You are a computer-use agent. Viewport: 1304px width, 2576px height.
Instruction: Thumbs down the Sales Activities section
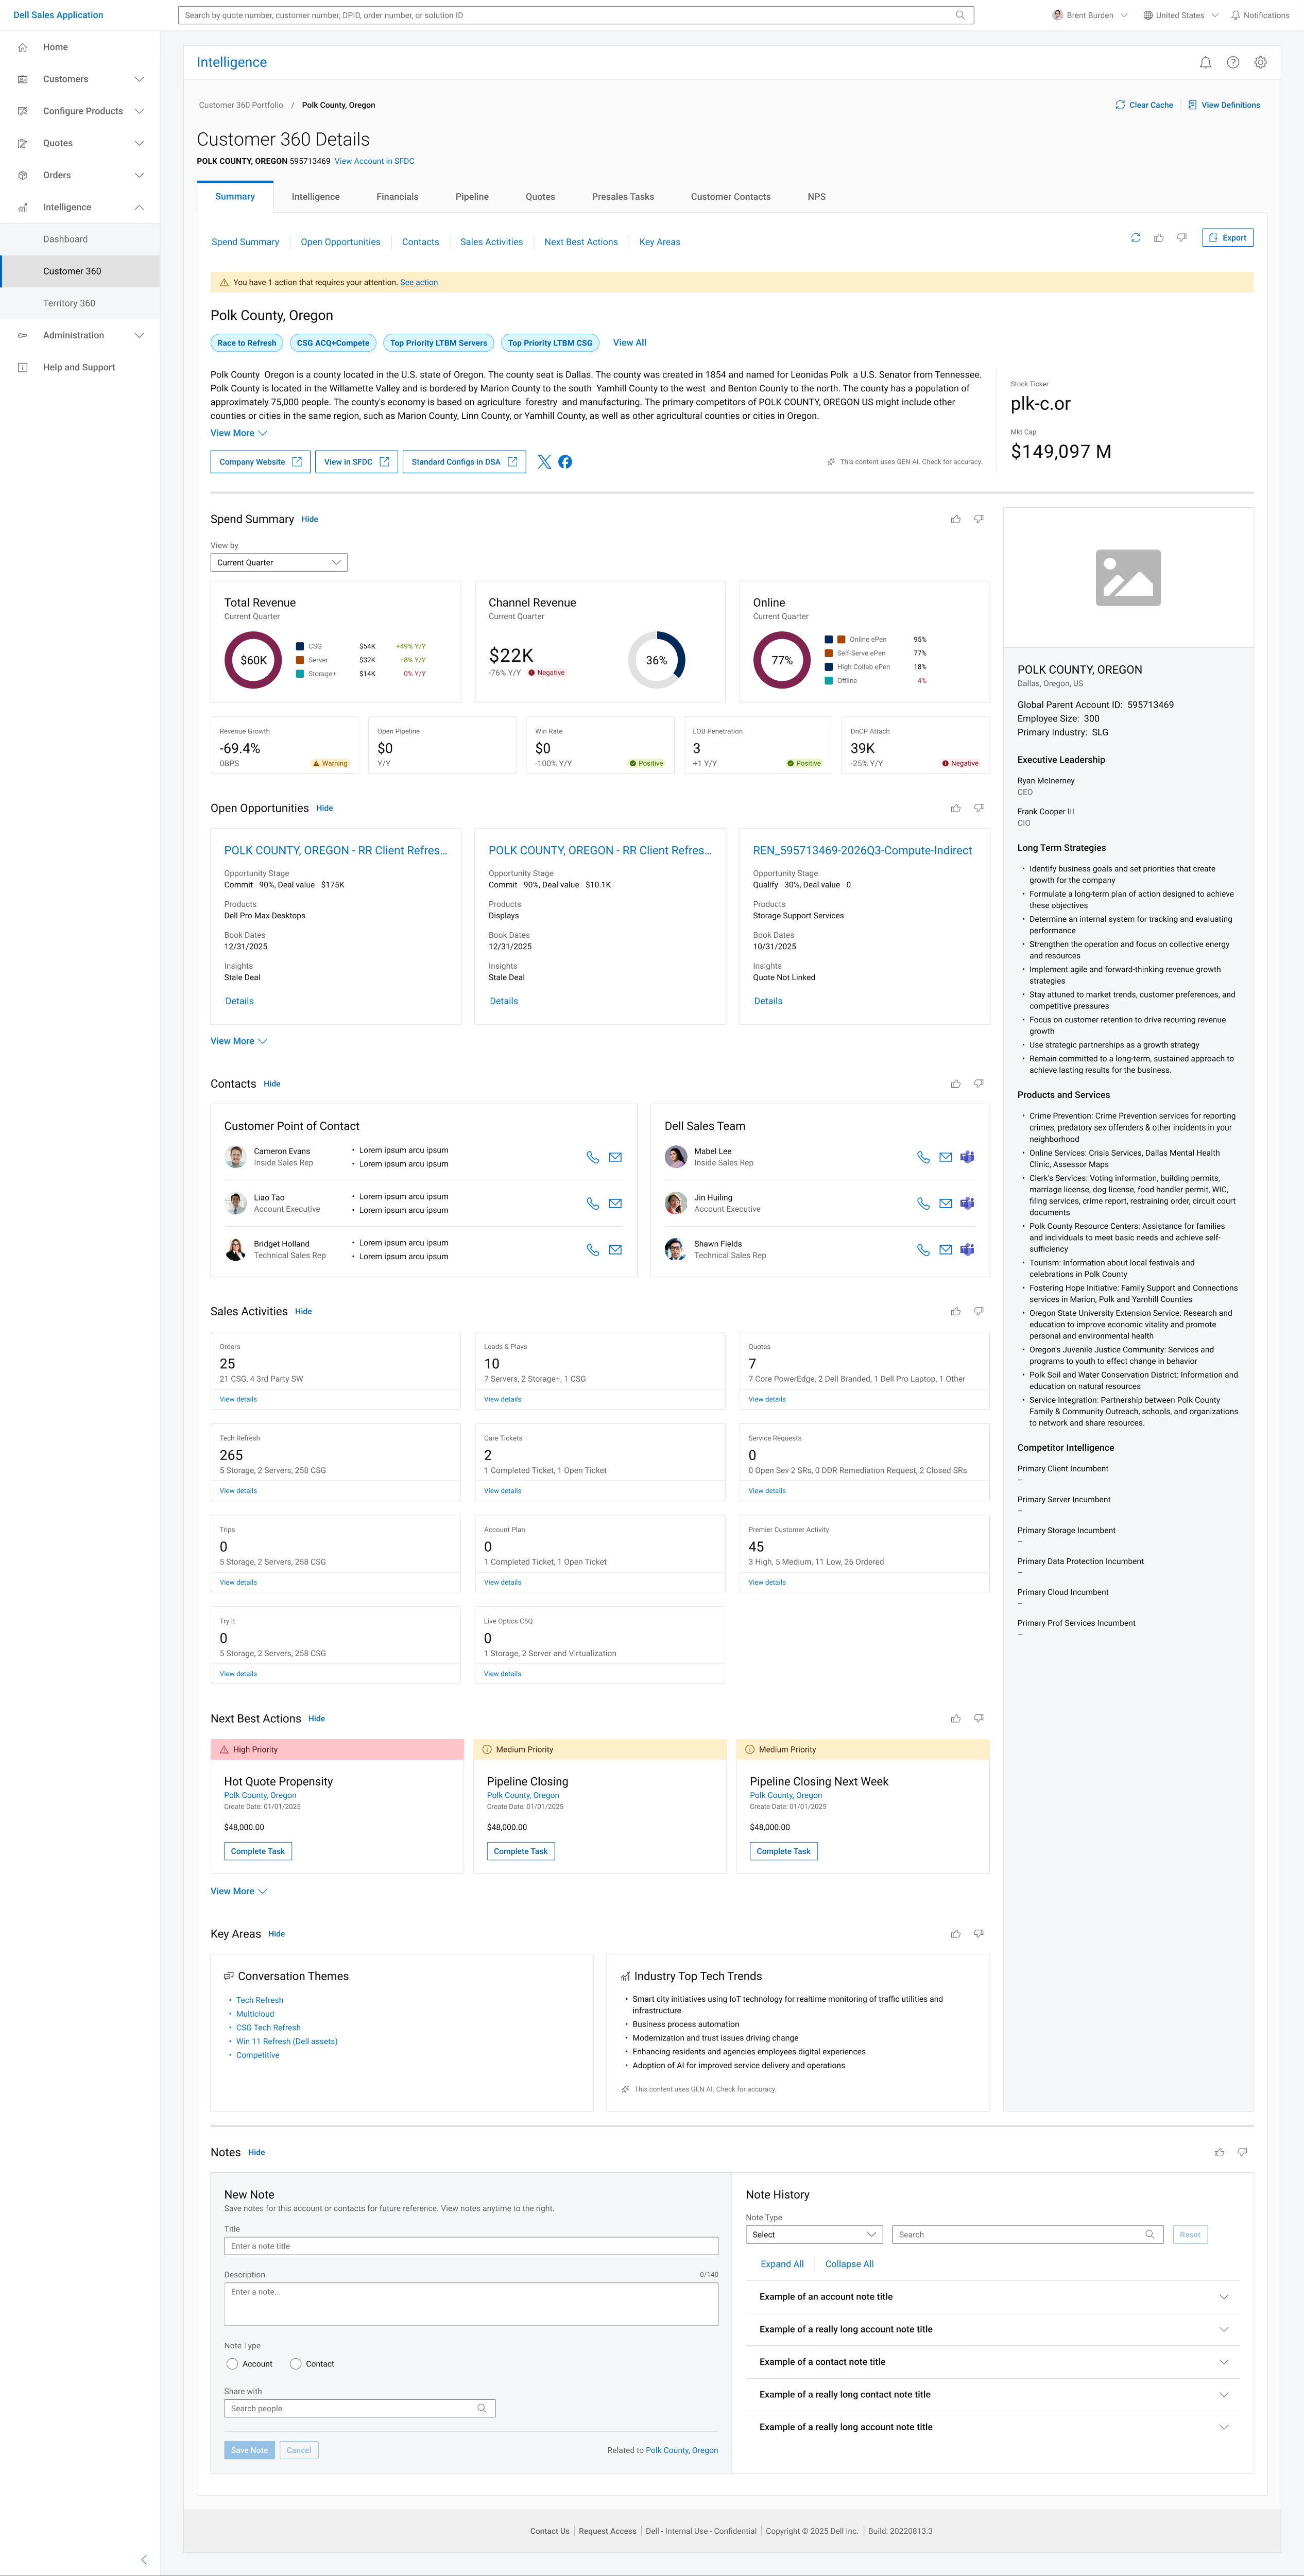979,1311
